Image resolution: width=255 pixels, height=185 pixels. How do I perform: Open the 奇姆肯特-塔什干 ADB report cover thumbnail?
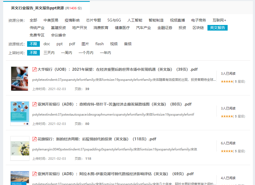(x=20, y=113)
